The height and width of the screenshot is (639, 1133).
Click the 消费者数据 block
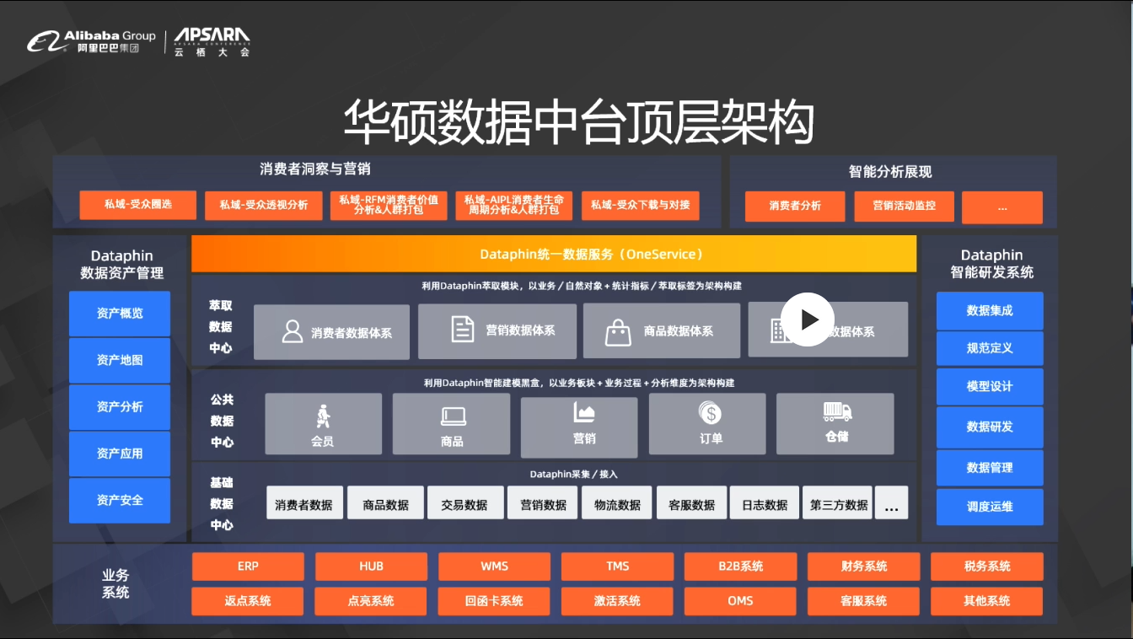pos(304,504)
